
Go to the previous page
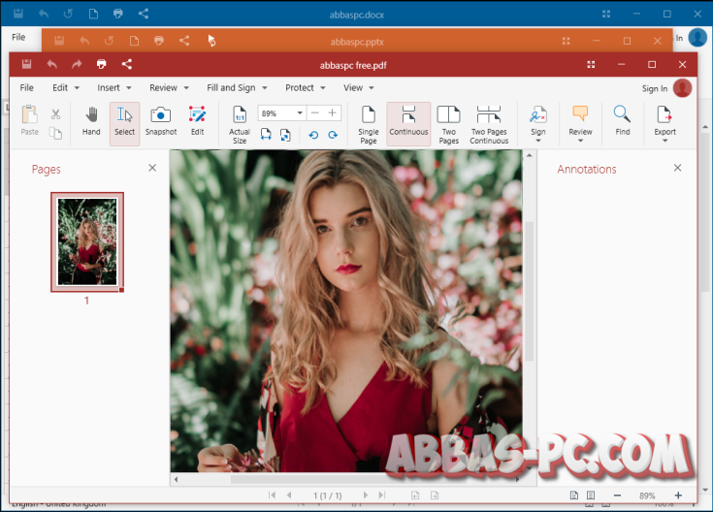coord(289,496)
